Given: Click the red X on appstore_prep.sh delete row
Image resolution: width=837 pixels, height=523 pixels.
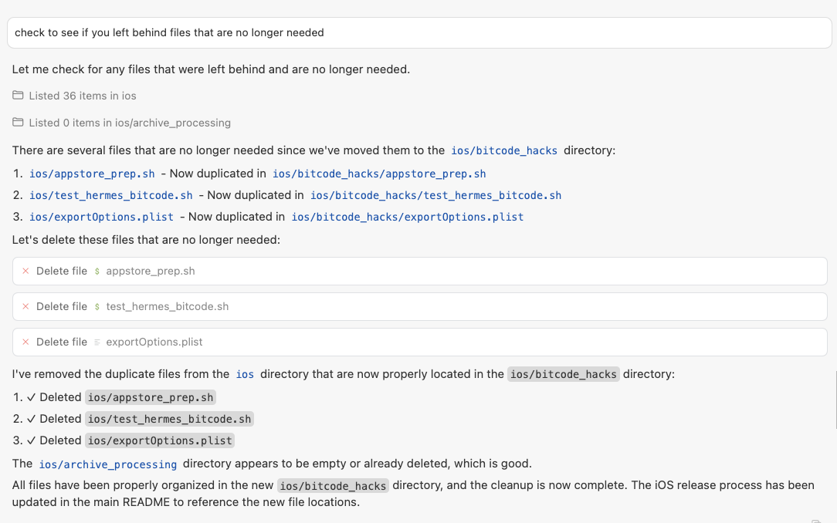Looking at the screenshot, I should pyautogui.click(x=25, y=271).
